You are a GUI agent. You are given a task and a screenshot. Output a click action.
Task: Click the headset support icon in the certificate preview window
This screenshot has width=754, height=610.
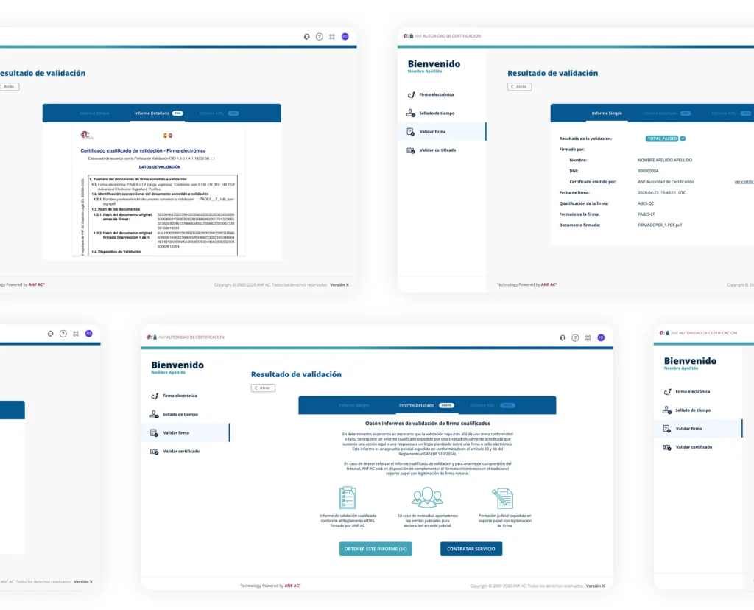pyautogui.click(x=307, y=37)
